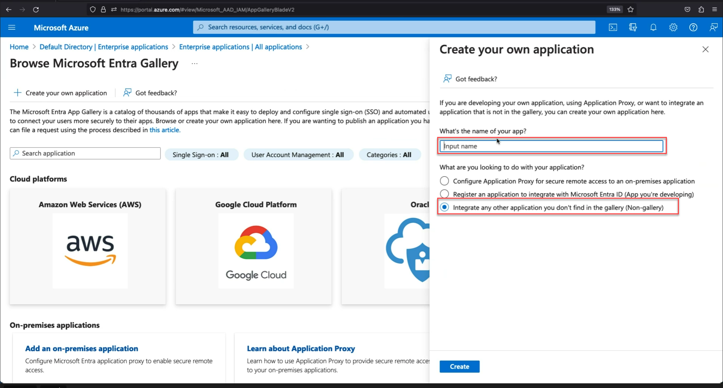Select the Non-gallery application radio option
This screenshot has height=388, width=723.
(445, 207)
